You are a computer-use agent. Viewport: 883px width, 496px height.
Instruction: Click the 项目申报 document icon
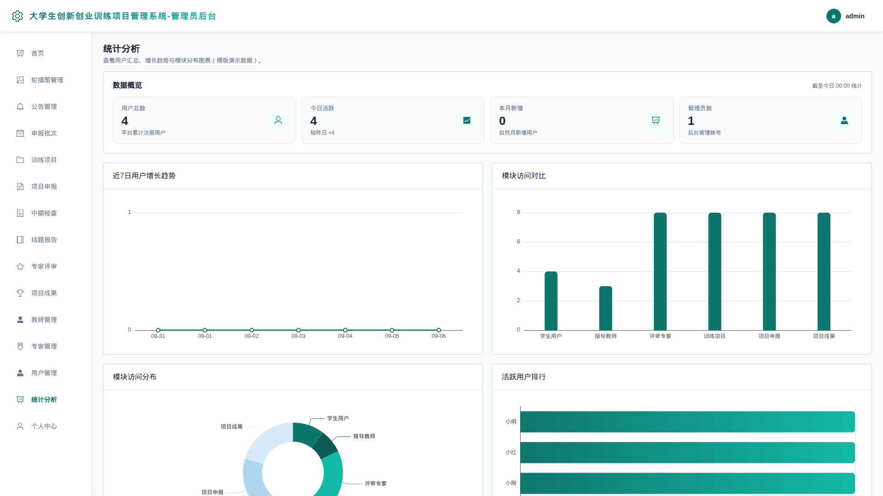coord(20,186)
